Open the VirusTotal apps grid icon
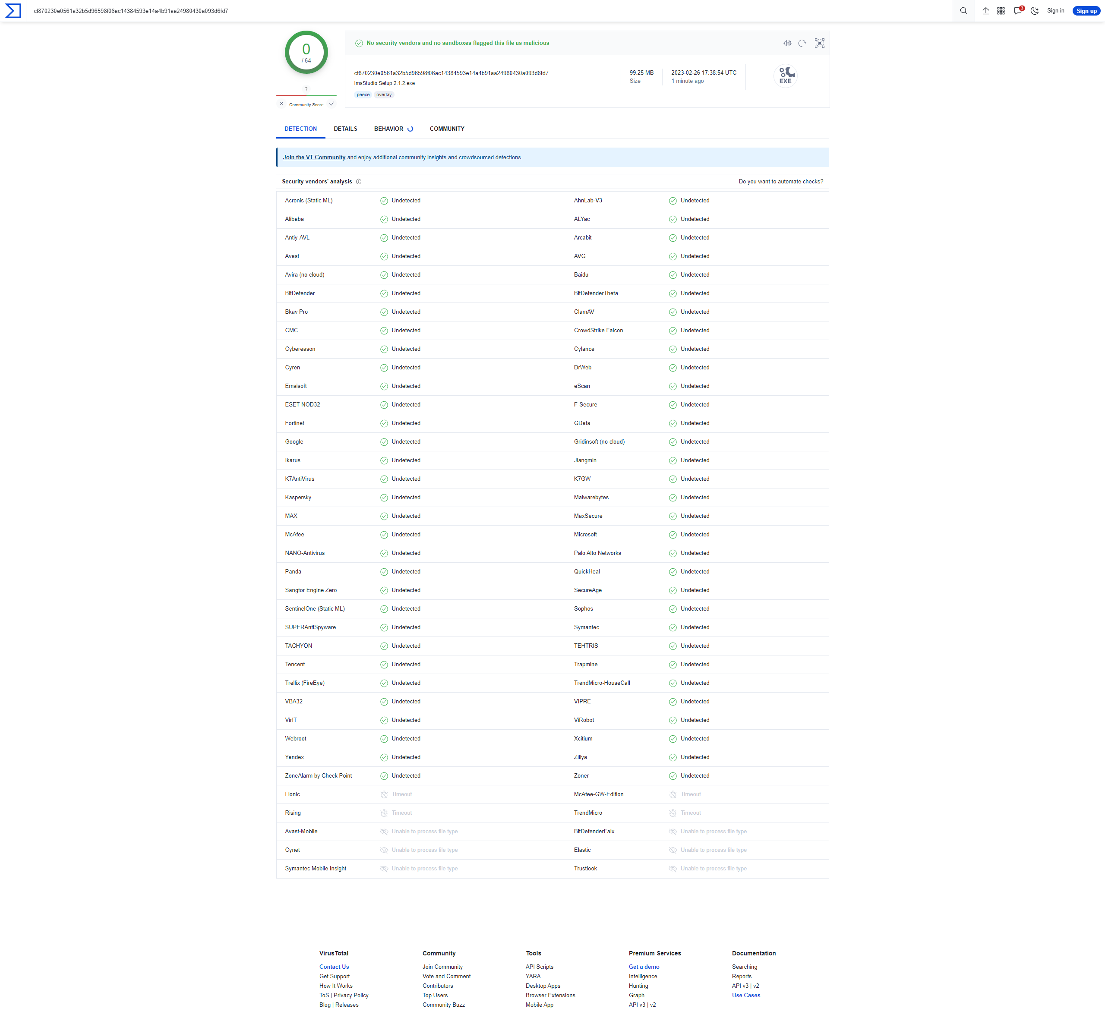The image size is (1105, 1024). pos(1001,10)
